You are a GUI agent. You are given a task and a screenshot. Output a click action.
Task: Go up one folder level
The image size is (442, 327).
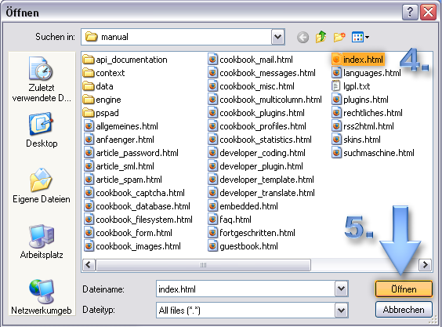point(321,37)
